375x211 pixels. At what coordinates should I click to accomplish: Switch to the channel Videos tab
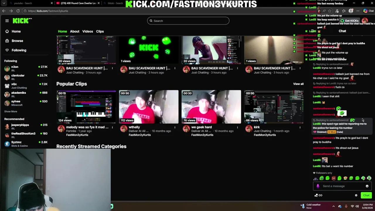[x=88, y=31]
